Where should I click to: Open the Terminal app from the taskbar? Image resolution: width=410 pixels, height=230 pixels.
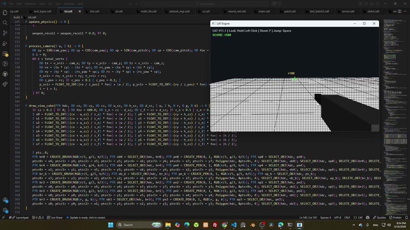click(x=290, y=225)
